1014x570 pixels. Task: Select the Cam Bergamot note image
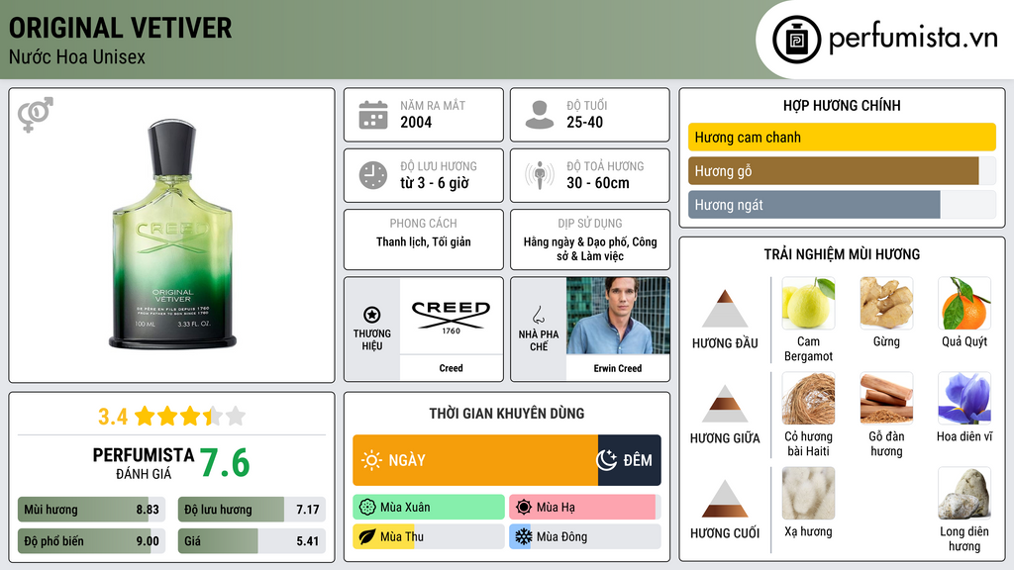(x=808, y=303)
